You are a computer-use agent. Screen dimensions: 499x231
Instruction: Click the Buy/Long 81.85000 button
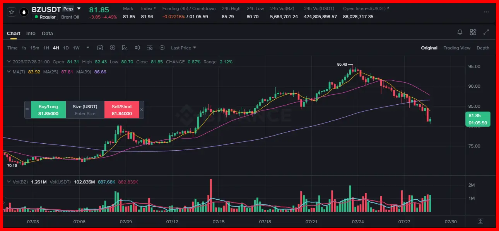(x=48, y=110)
